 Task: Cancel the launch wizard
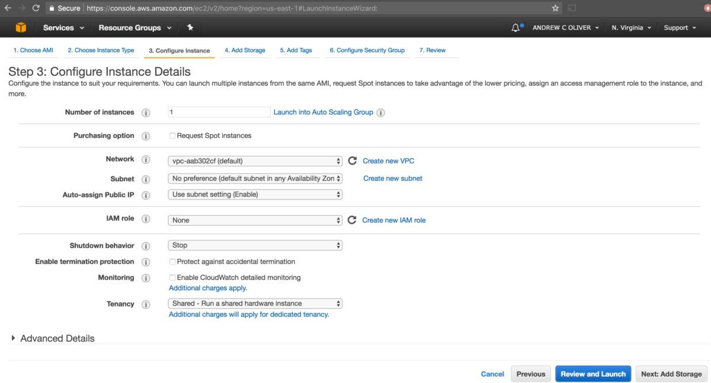(x=492, y=374)
